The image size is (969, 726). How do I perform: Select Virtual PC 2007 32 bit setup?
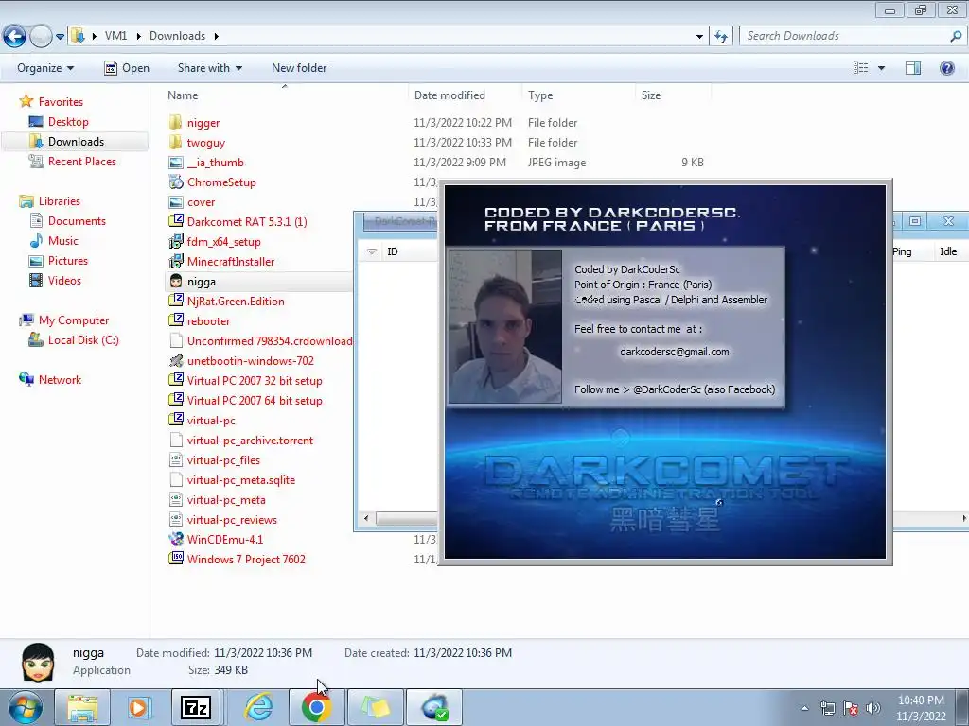pos(254,381)
